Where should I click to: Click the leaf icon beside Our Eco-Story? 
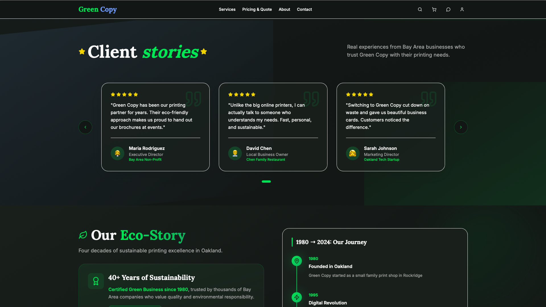tap(83, 235)
